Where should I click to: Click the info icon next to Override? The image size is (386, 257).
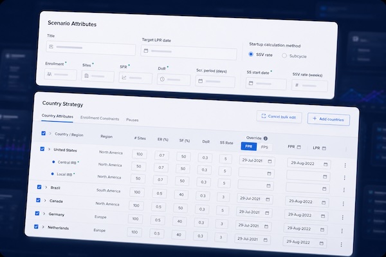coord(265,138)
